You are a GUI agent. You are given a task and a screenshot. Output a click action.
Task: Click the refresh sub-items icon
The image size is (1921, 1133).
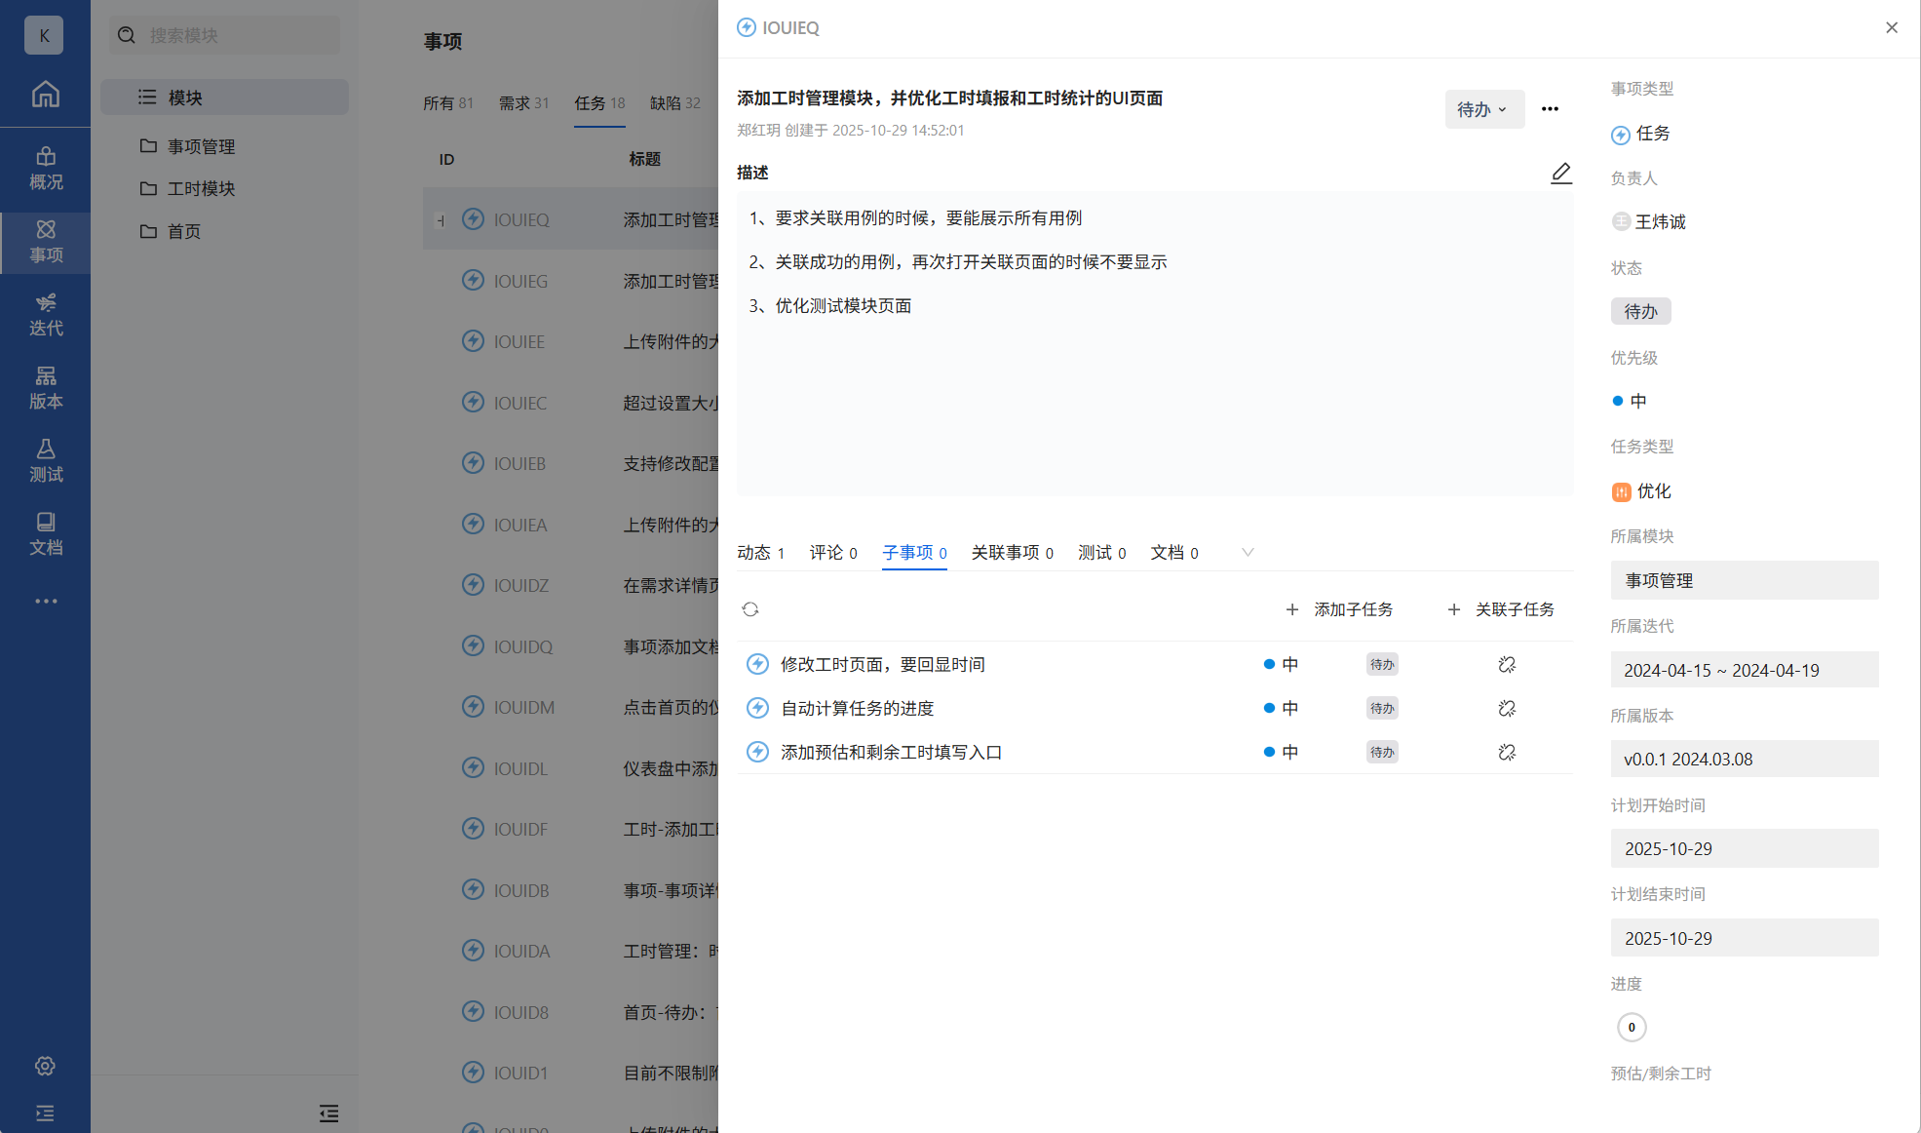(749, 609)
